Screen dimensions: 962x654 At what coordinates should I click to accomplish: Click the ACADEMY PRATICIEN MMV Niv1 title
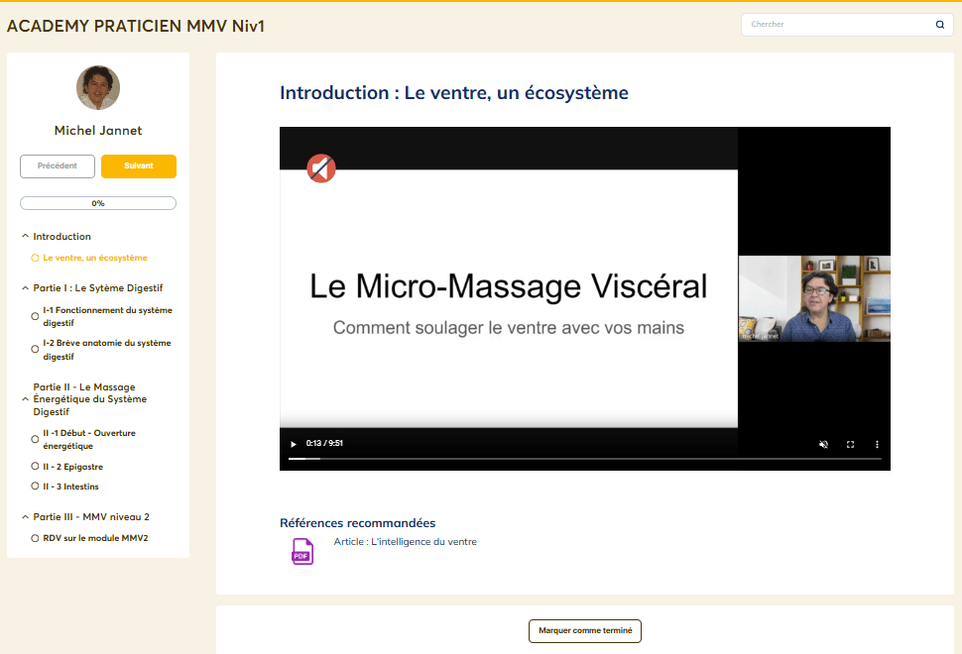136,27
